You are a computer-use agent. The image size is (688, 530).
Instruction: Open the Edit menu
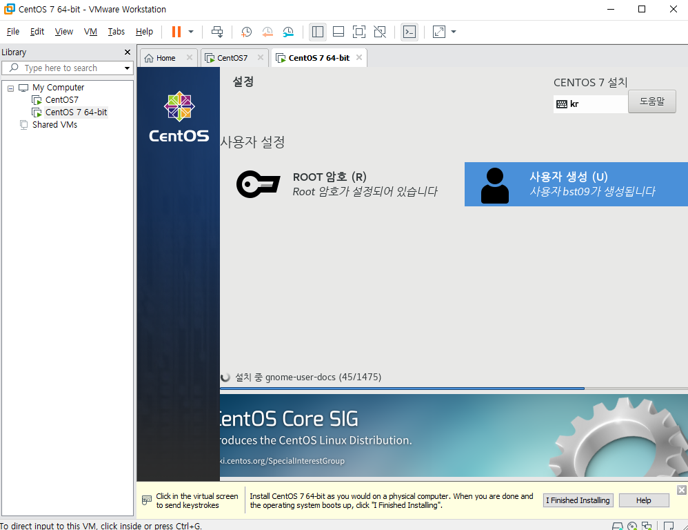point(37,32)
